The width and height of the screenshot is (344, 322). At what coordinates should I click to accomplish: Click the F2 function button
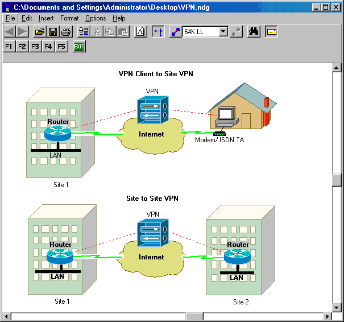click(22, 46)
